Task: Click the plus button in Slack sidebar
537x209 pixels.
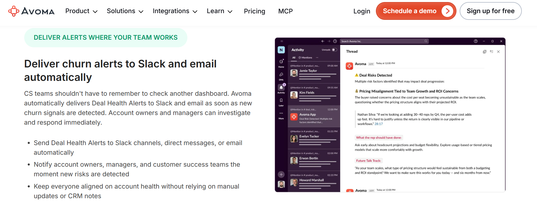Action: pyautogui.click(x=281, y=175)
